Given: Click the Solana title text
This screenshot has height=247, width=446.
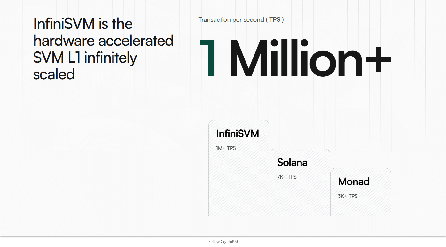Looking at the screenshot, I should coord(292,162).
